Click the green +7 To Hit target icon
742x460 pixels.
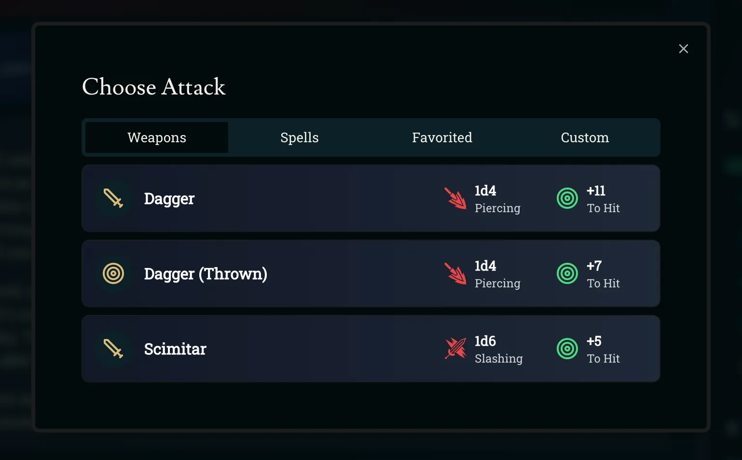point(567,273)
